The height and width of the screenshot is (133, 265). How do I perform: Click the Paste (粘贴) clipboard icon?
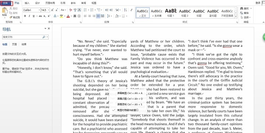5,10
